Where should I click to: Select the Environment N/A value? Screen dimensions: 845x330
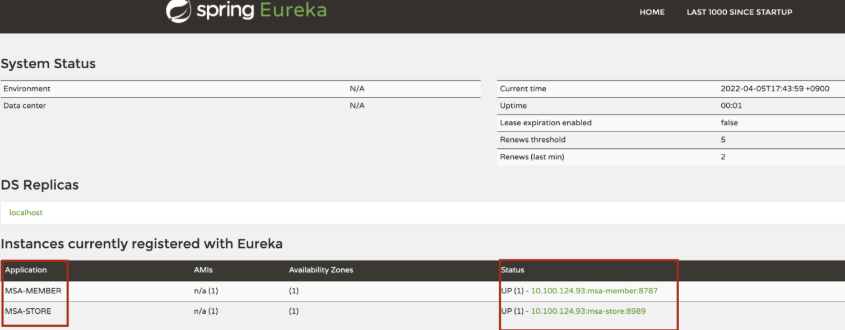pos(357,88)
